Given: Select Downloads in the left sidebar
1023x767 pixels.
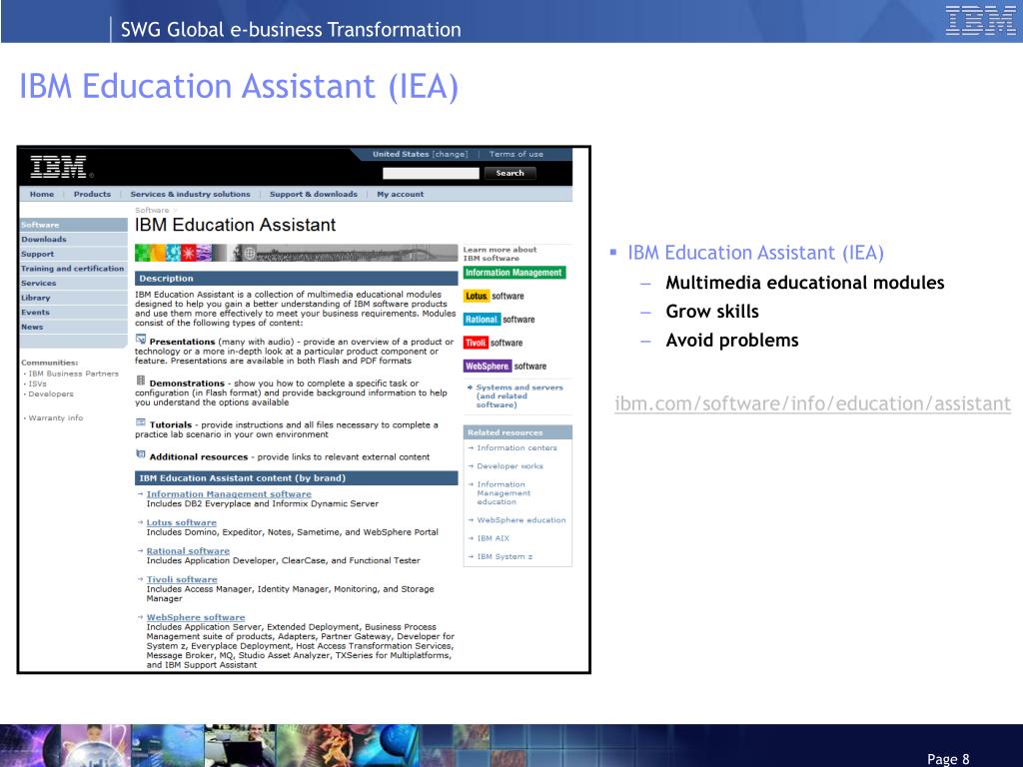Looking at the screenshot, I should pyautogui.click(x=74, y=240).
